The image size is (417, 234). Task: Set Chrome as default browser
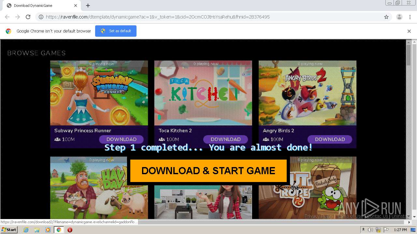116,31
